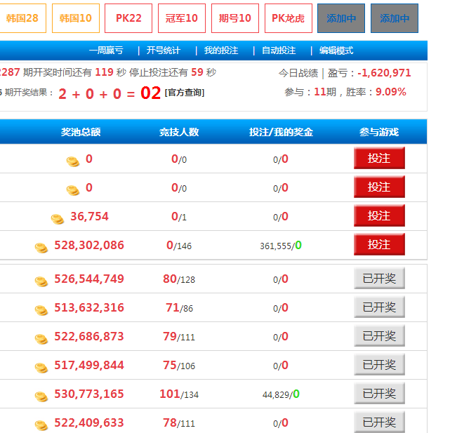Click the pool amount 36,754

pos(90,216)
